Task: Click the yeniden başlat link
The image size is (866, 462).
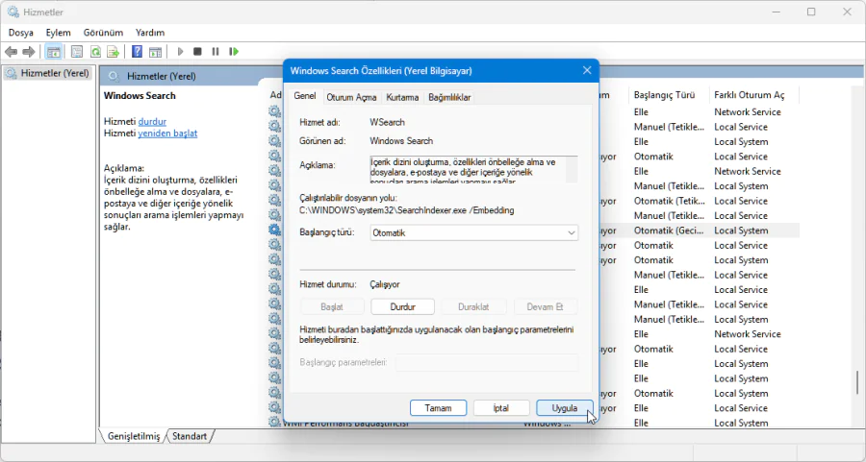Action: point(167,133)
